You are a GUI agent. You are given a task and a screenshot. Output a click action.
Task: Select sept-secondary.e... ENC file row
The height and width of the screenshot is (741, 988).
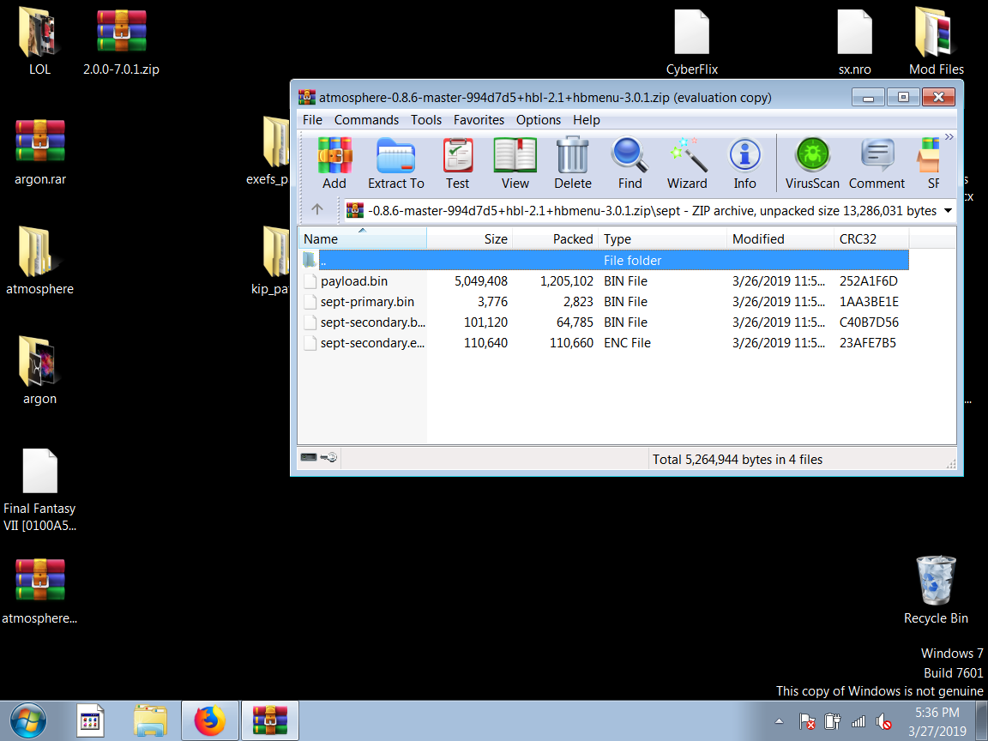coord(605,343)
